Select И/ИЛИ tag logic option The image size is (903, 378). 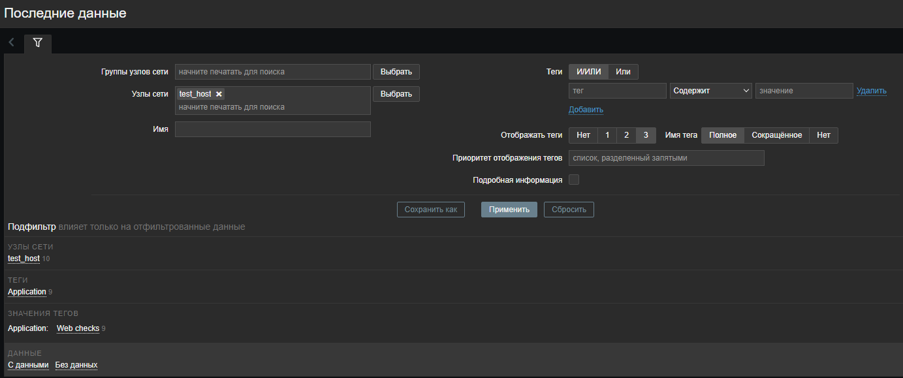click(589, 72)
